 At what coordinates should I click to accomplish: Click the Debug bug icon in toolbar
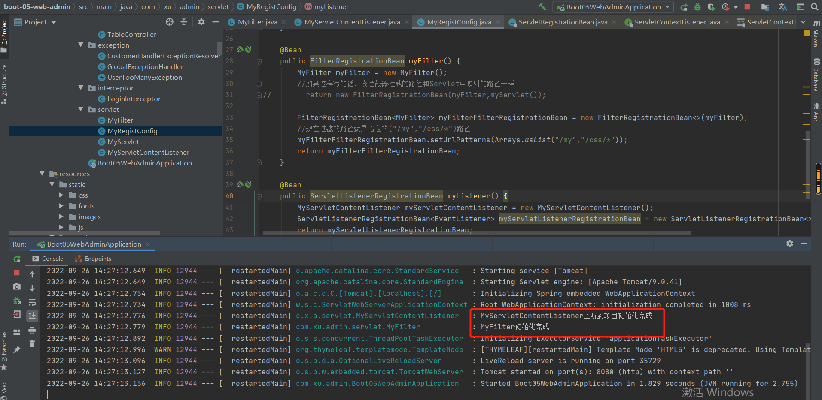point(697,7)
